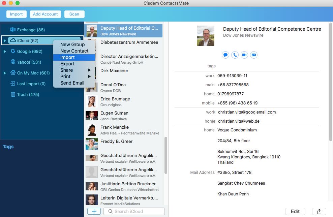This screenshot has height=217, width=333.
Task: Click the magnifier icon in the search field
Action: [111, 211]
